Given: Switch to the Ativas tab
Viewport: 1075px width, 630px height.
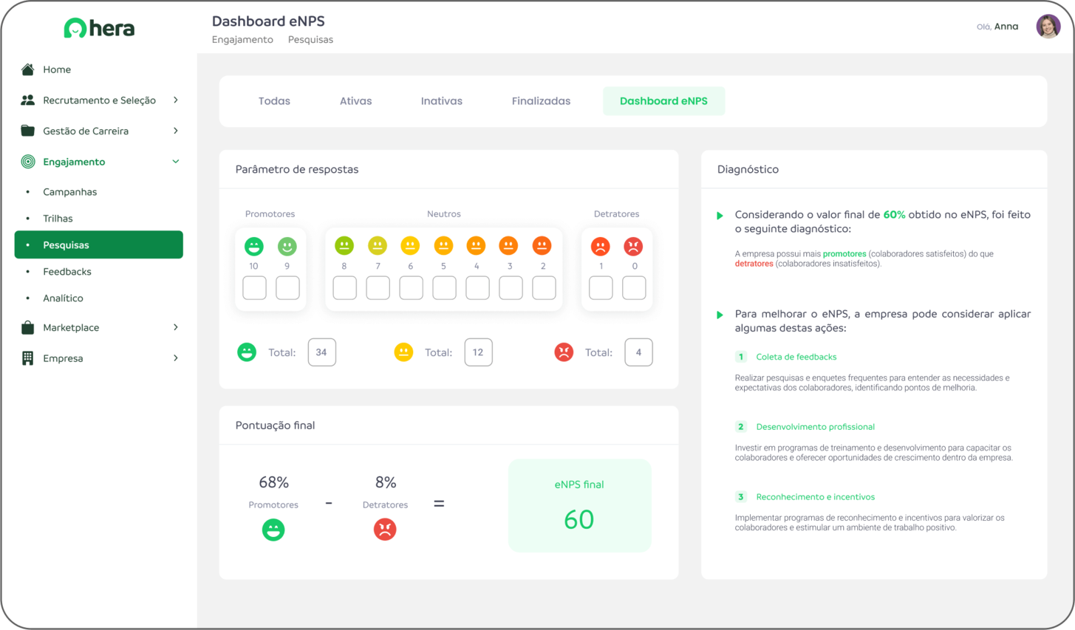Looking at the screenshot, I should pos(355,101).
